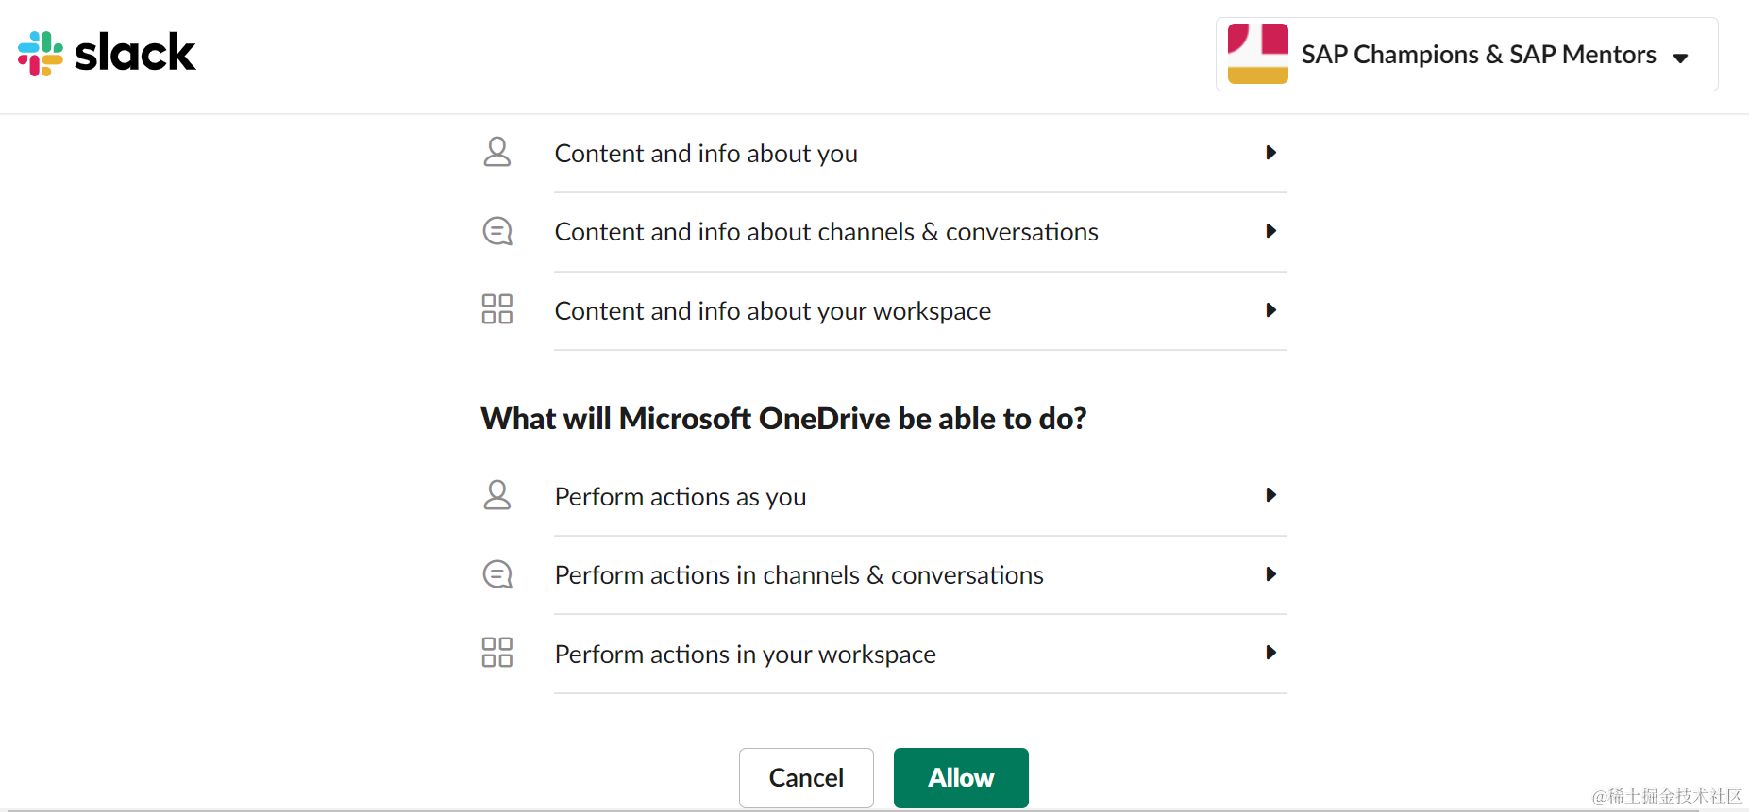Click grid icon beside workspace actions

click(x=497, y=653)
